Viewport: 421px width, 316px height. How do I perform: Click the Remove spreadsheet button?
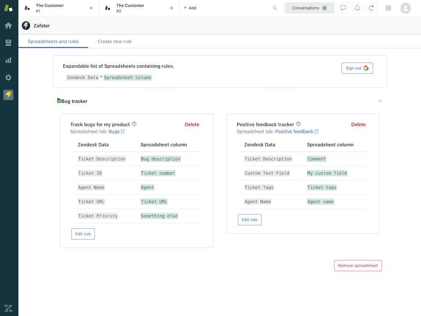click(358, 266)
